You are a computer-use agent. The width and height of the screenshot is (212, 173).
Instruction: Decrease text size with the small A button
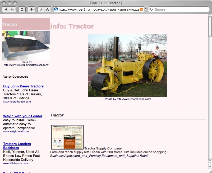41,10
